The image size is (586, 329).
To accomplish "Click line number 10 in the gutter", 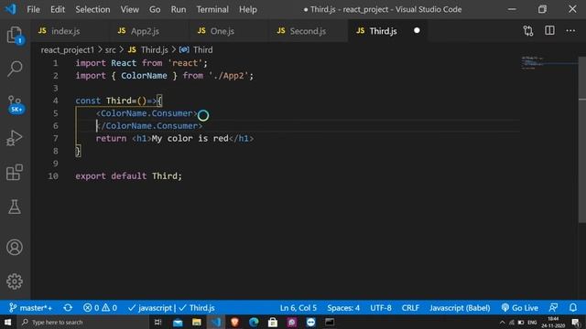I will (x=53, y=175).
